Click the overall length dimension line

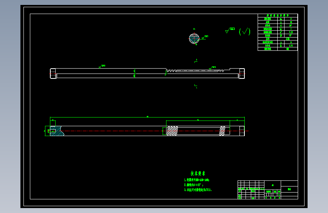pyautogui.click(x=147, y=117)
